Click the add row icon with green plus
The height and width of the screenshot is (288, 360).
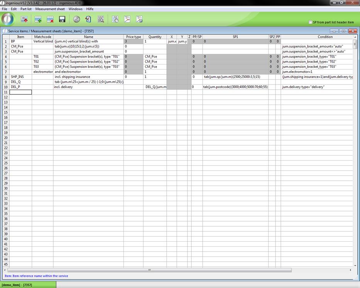coord(38,19)
